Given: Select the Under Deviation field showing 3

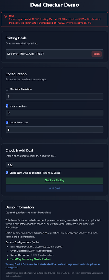Looking at the screenshot, I should [54, 129].
